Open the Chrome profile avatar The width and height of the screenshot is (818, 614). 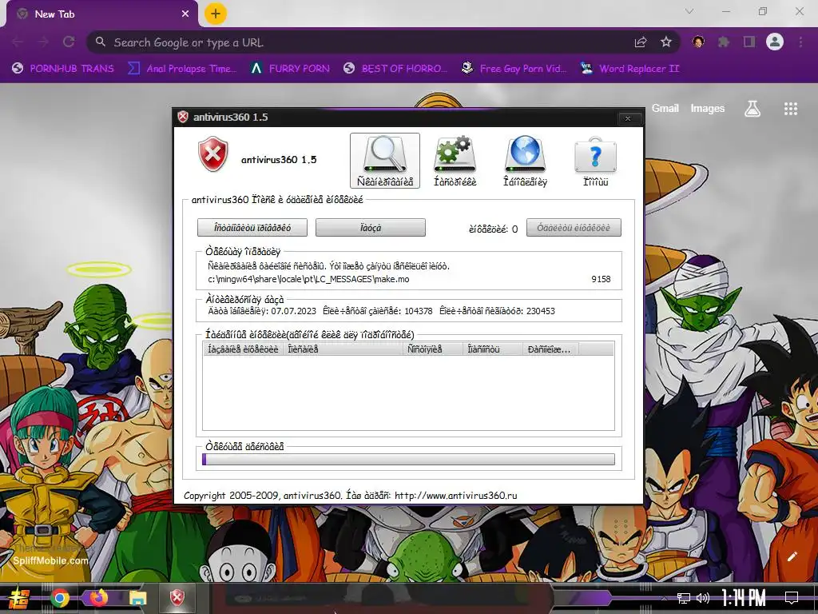pyautogui.click(x=775, y=42)
